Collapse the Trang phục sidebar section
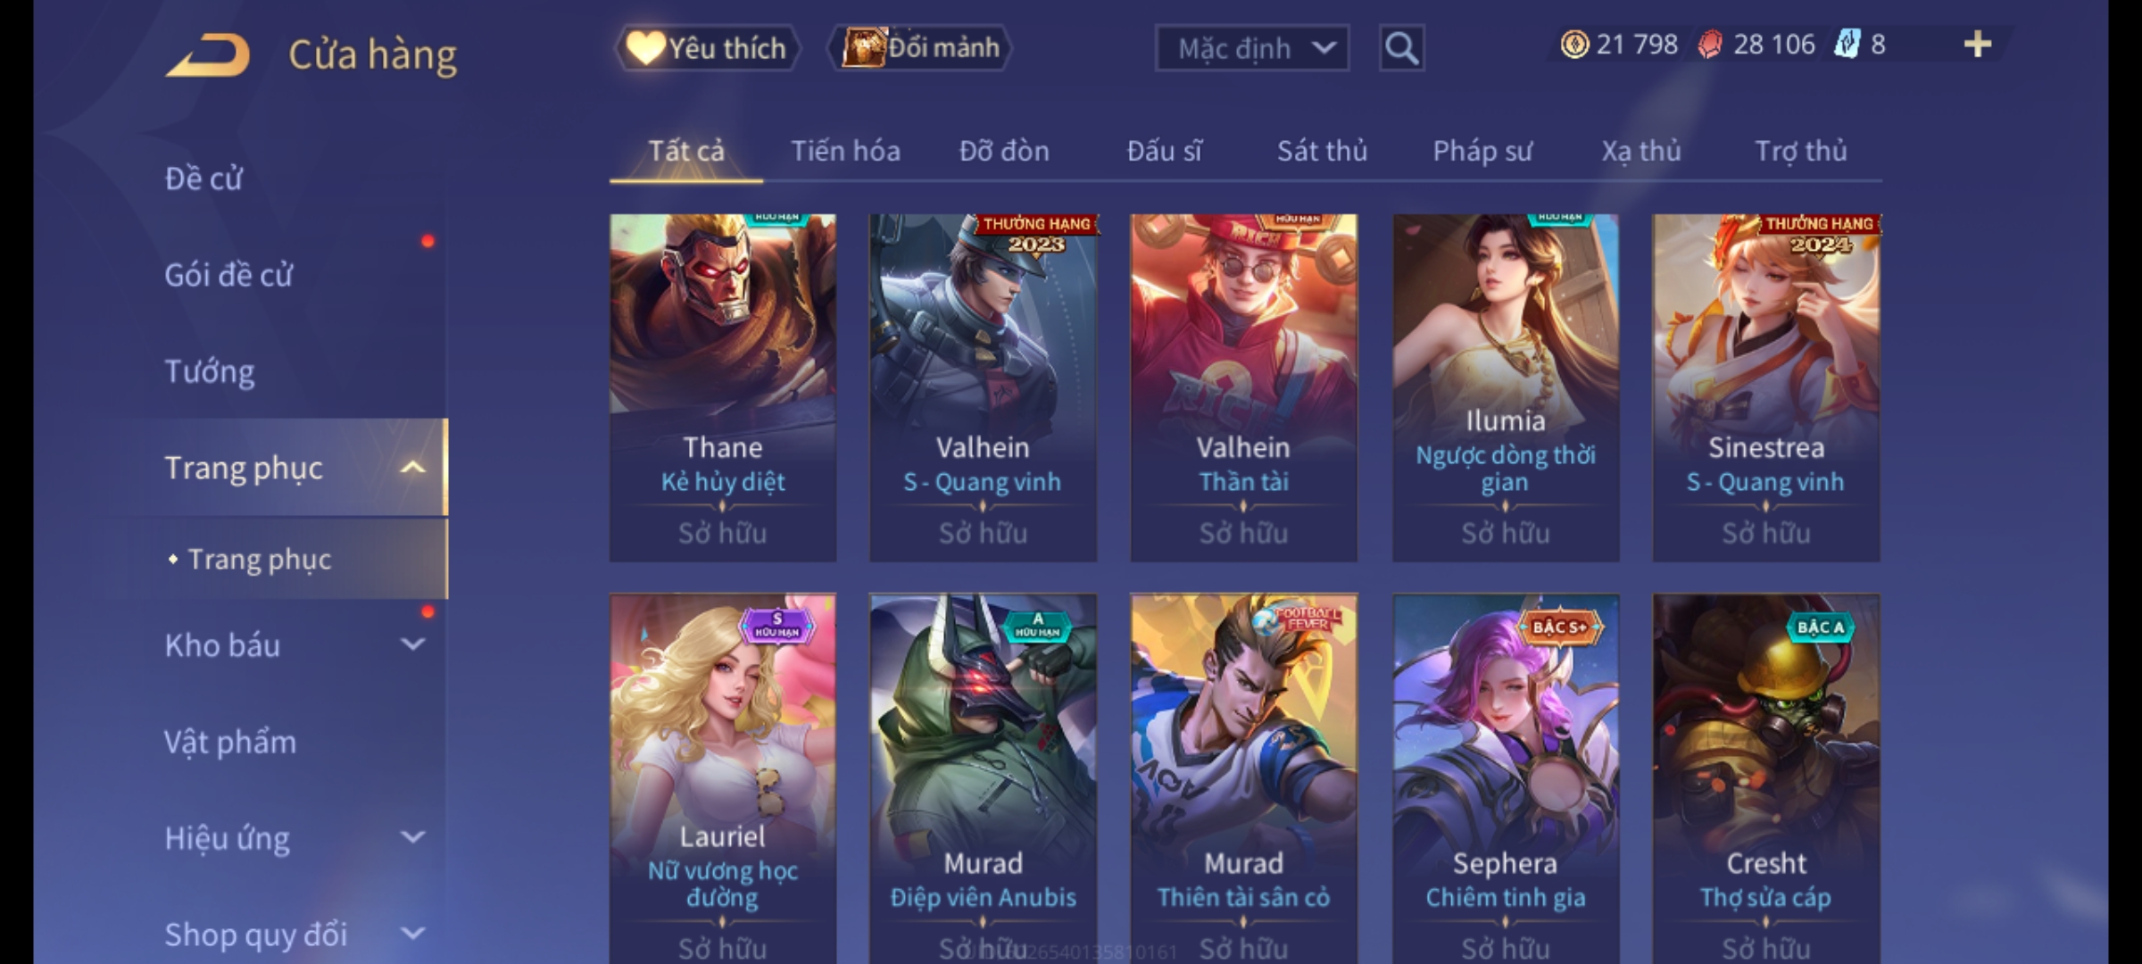Viewport: 2142px width, 964px height. click(412, 468)
